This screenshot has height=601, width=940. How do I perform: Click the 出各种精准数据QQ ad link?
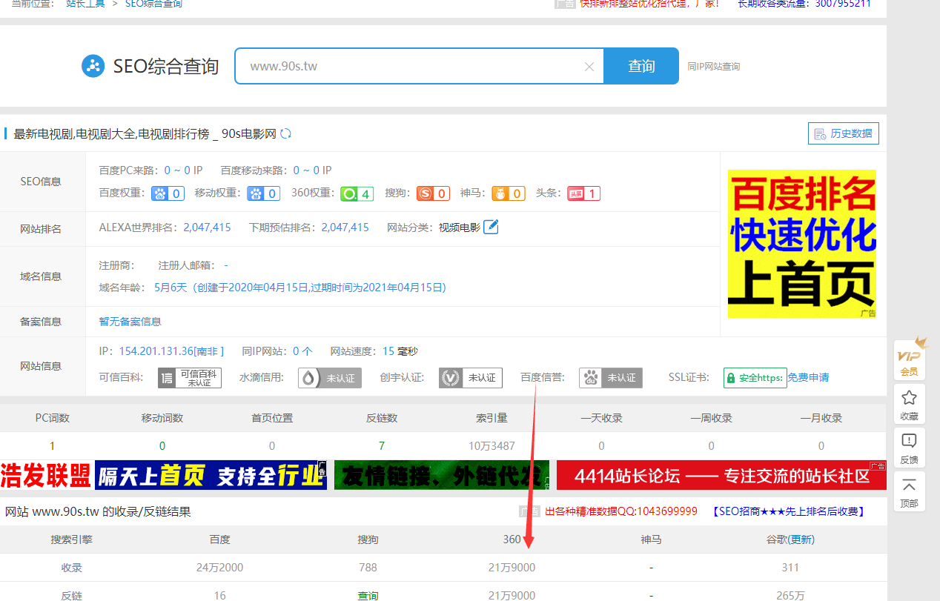(621, 511)
